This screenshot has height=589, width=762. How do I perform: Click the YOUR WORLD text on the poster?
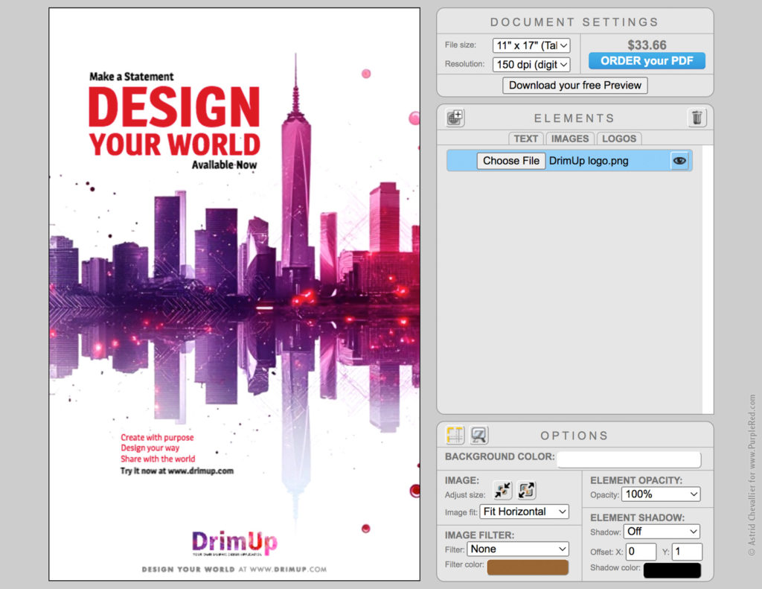(175, 144)
